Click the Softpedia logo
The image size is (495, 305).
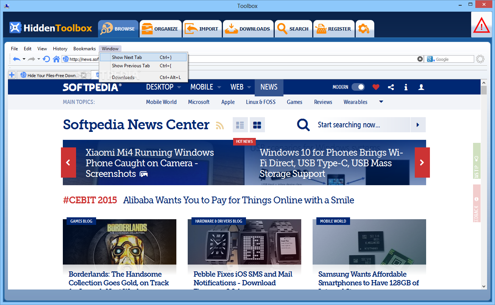pyautogui.click(x=92, y=87)
